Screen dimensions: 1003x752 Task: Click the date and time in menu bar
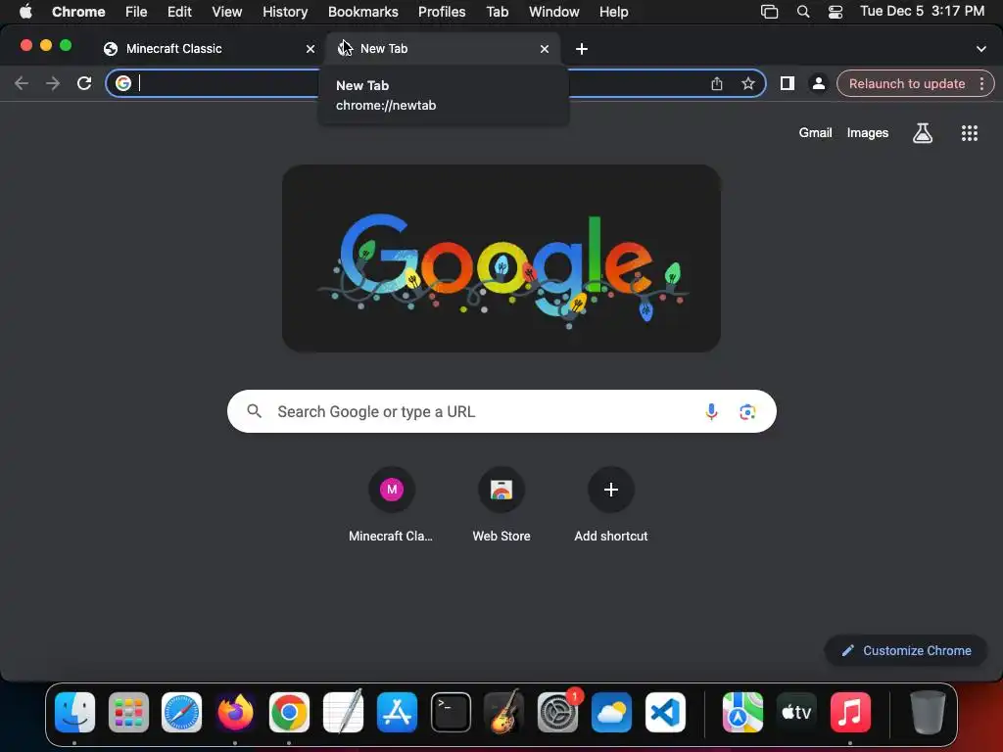tap(922, 11)
